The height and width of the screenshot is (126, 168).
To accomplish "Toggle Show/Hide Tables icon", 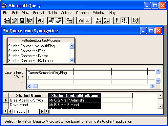I will (x=51, y=21).
